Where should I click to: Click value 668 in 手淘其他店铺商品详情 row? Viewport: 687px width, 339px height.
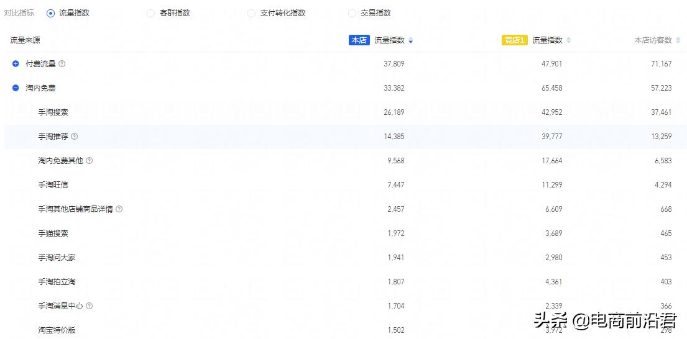666,209
